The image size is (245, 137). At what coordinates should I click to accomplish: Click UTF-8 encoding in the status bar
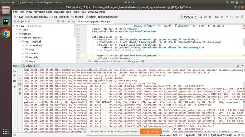[177, 135]
